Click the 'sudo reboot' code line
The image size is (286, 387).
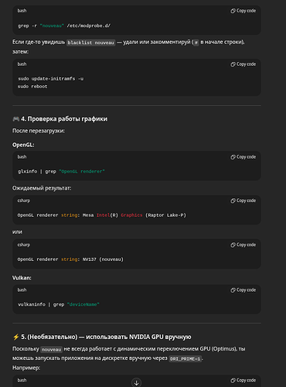point(32,87)
